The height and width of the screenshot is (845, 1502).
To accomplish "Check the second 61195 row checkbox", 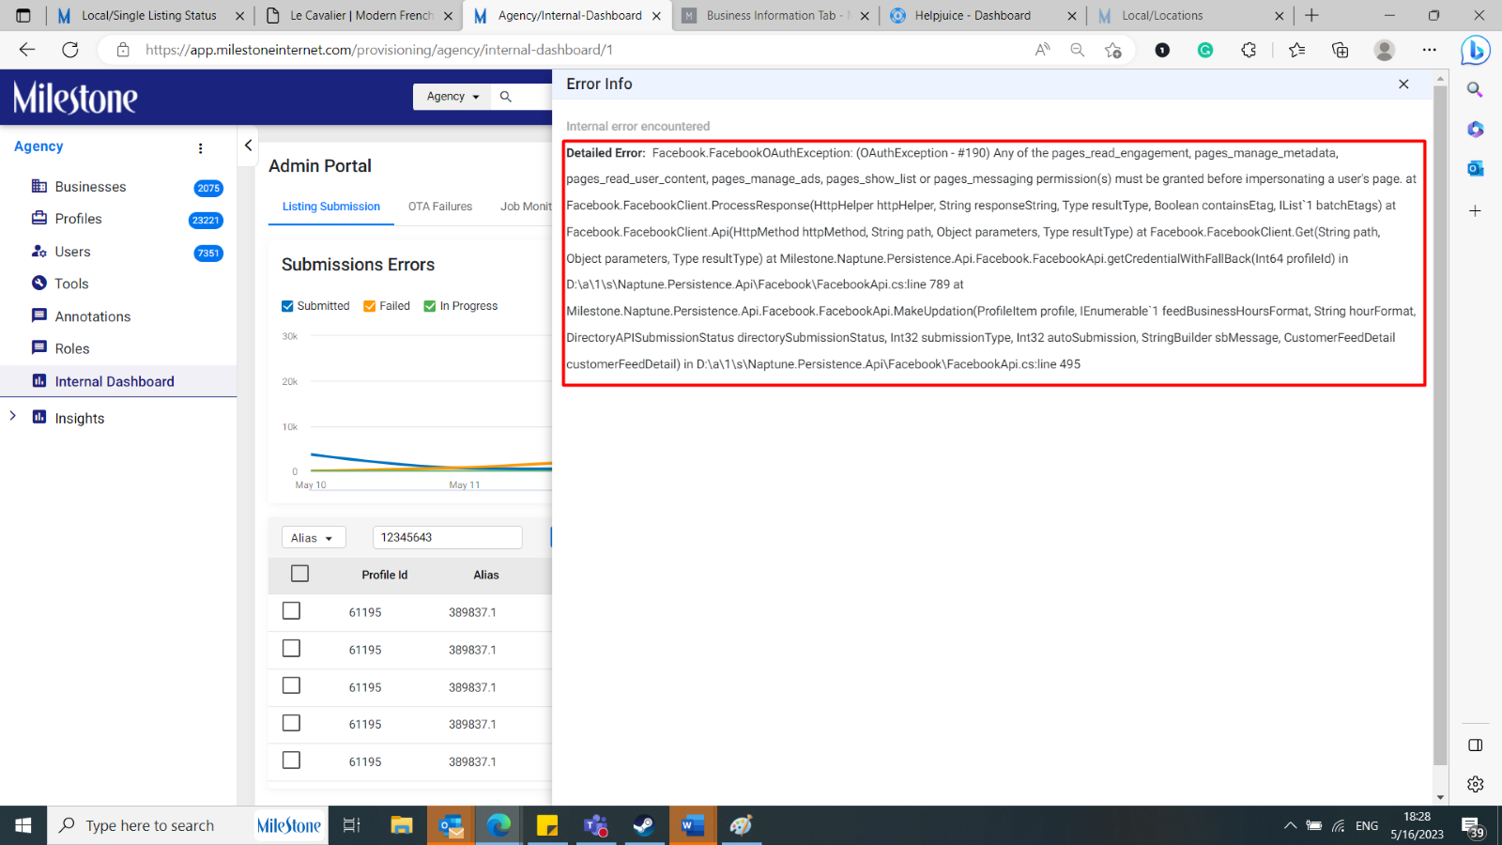I will (292, 649).
